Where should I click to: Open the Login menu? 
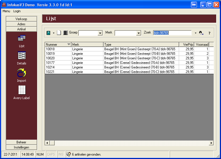click(x=17, y=11)
